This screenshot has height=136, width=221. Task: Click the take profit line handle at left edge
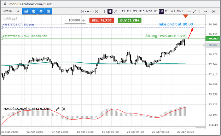click(2, 27)
